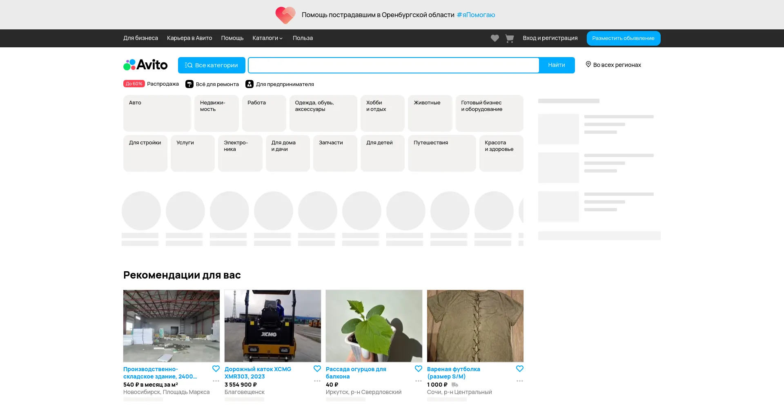Image resolution: width=784 pixels, height=405 pixels.
Task: Open 'Готовый бизнес и оборудование' category
Action: click(489, 113)
